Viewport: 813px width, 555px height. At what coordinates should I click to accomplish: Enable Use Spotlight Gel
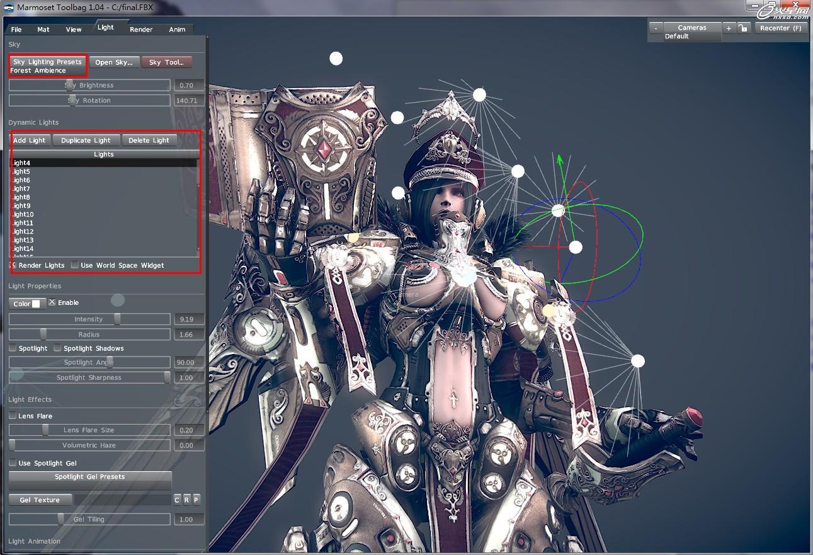tap(13, 463)
